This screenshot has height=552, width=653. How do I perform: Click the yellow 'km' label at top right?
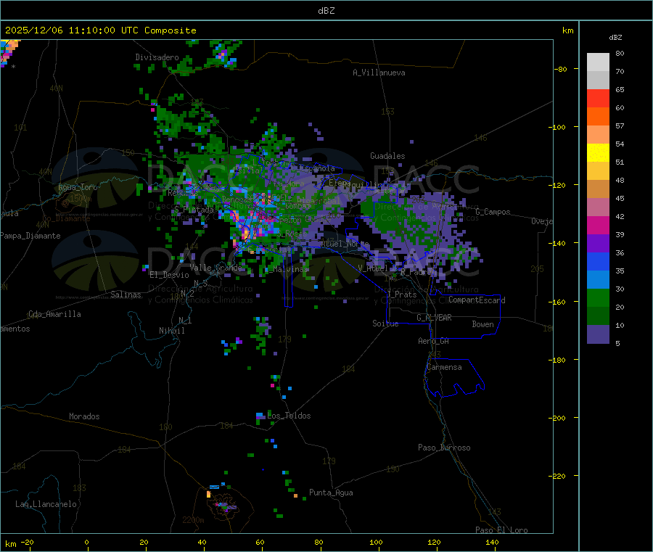click(x=567, y=30)
